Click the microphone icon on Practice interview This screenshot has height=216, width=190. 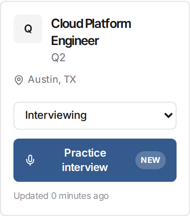point(30,160)
